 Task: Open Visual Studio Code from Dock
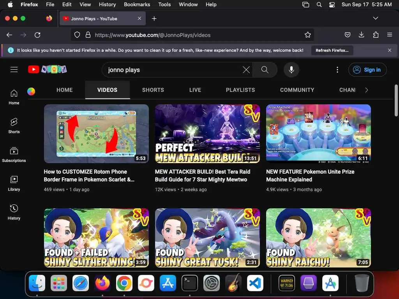(255, 283)
